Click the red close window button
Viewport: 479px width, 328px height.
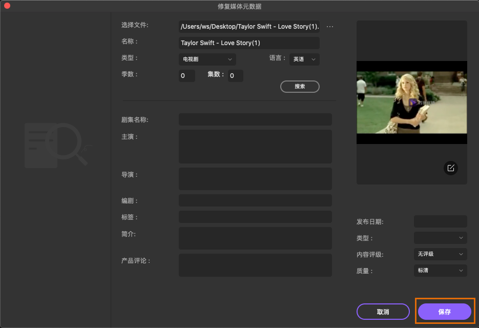pos(7,6)
